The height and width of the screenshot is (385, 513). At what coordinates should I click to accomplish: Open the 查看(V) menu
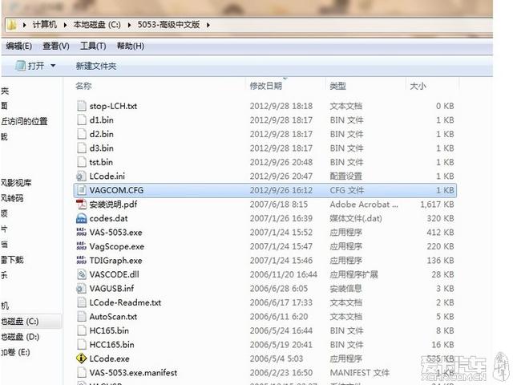click(x=56, y=46)
